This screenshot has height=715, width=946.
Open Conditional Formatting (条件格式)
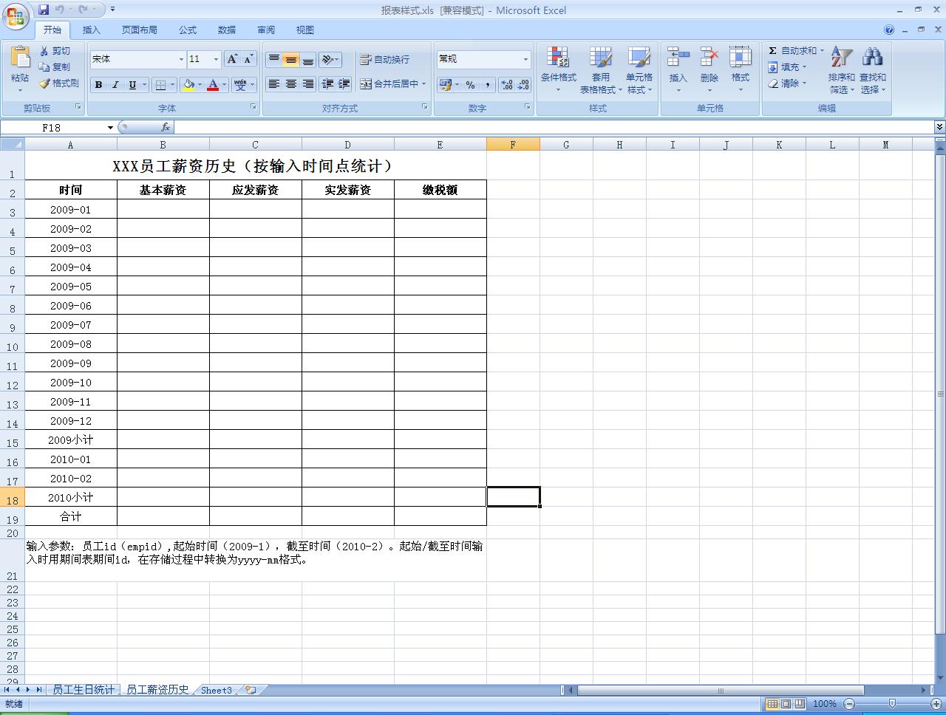tap(558, 70)
